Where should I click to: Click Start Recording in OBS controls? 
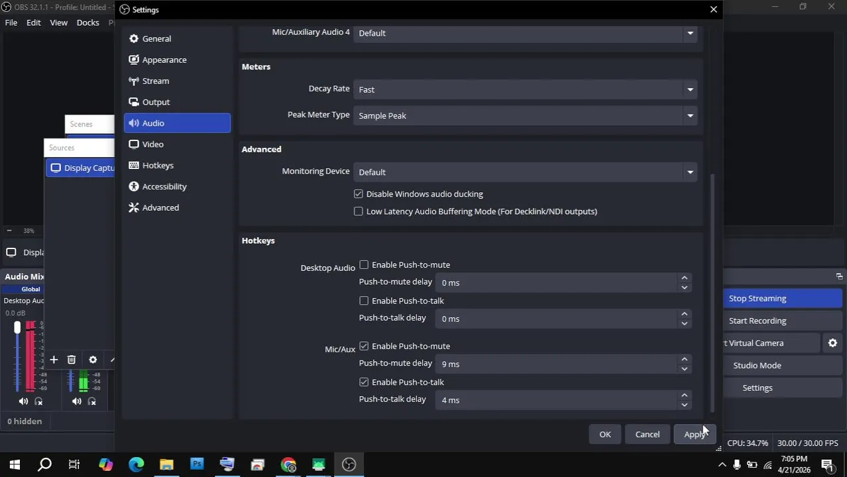(782, 321)
